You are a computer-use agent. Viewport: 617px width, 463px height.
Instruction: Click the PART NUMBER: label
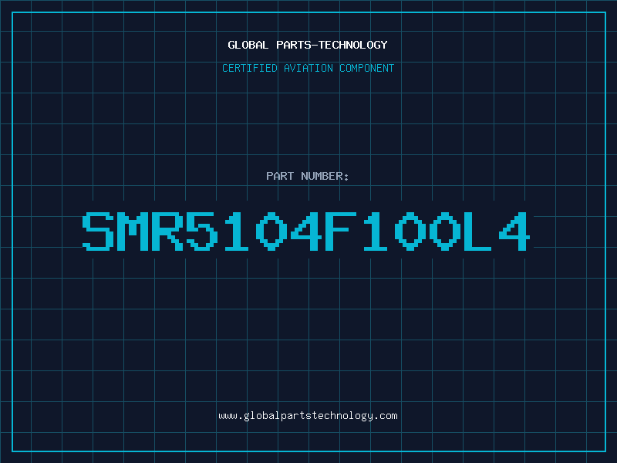point(308,176)
